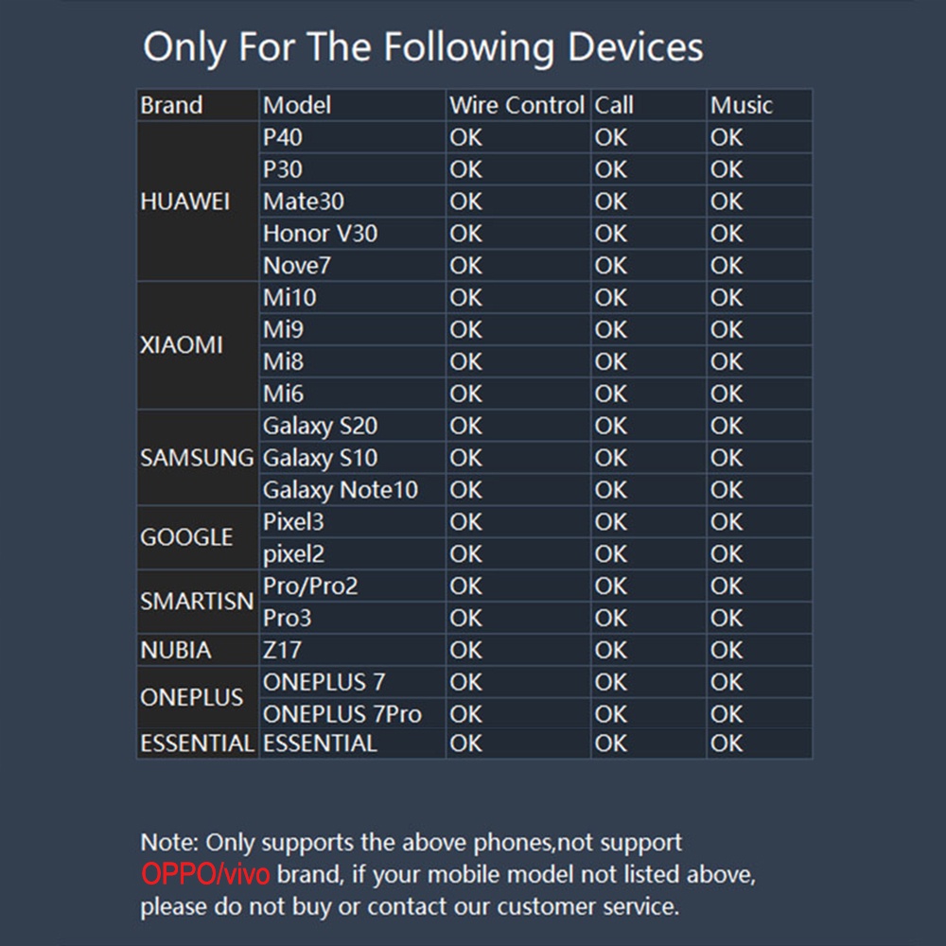Image resolution: width=946 pixels, height=946 pixels.
Task: Click the Only For The Following Devices title
Action: (423, 47)
